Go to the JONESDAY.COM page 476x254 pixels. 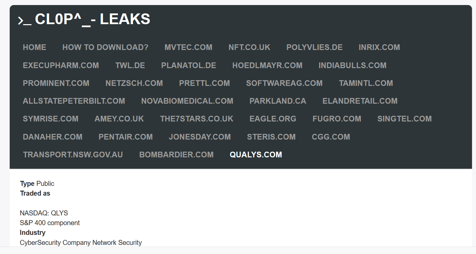click(x=200, y=137)
